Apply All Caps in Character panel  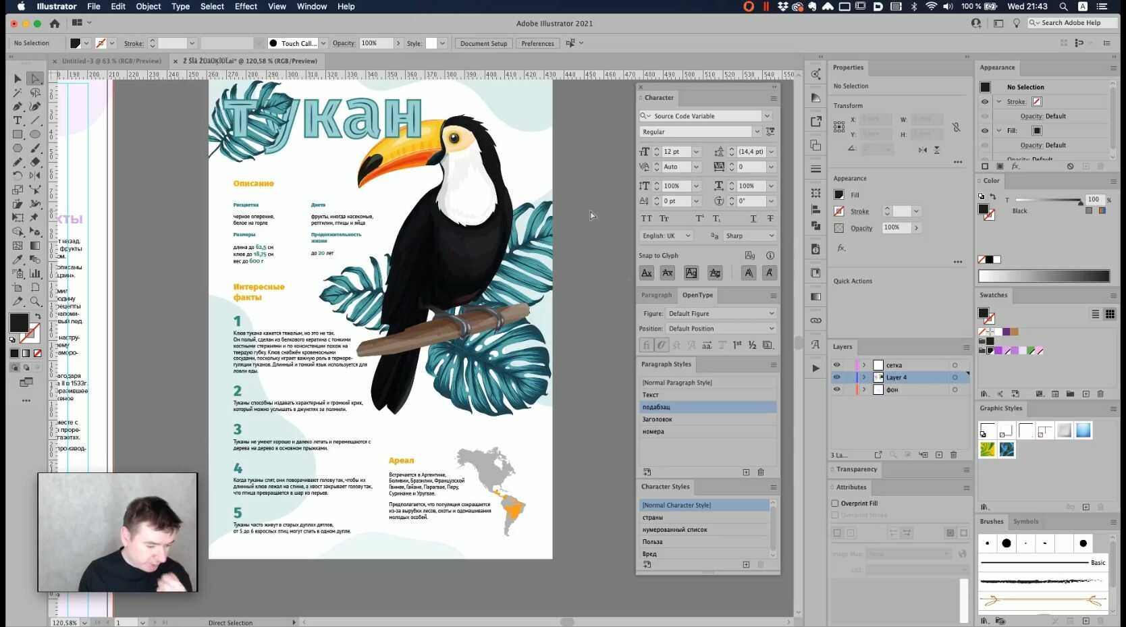coord(646,219)
